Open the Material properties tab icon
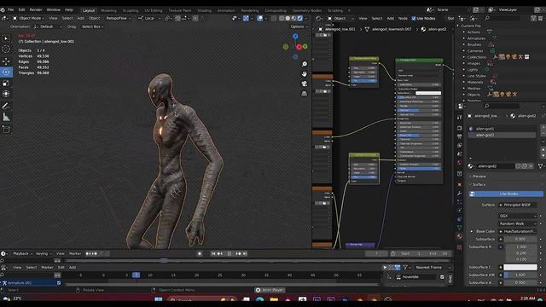 460,236
